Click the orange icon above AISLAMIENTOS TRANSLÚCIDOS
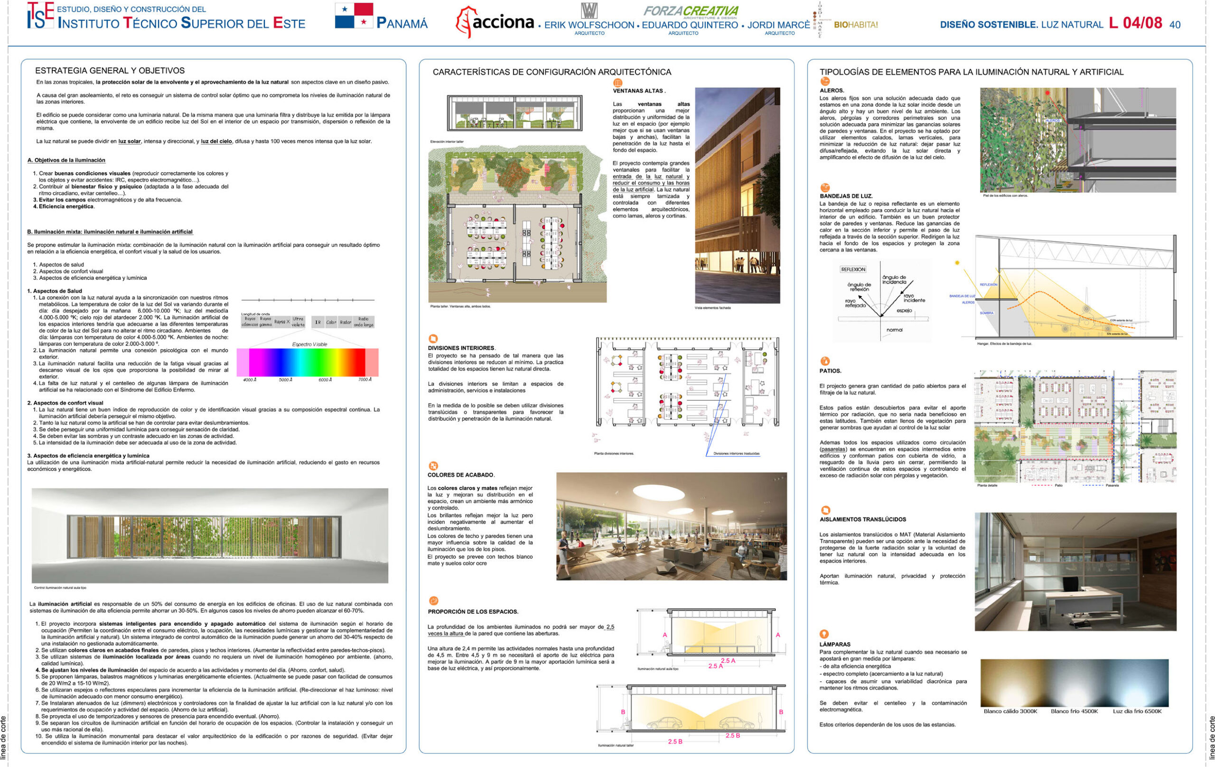The height and width of the screenshot is (767, 1215). point(825,510)
